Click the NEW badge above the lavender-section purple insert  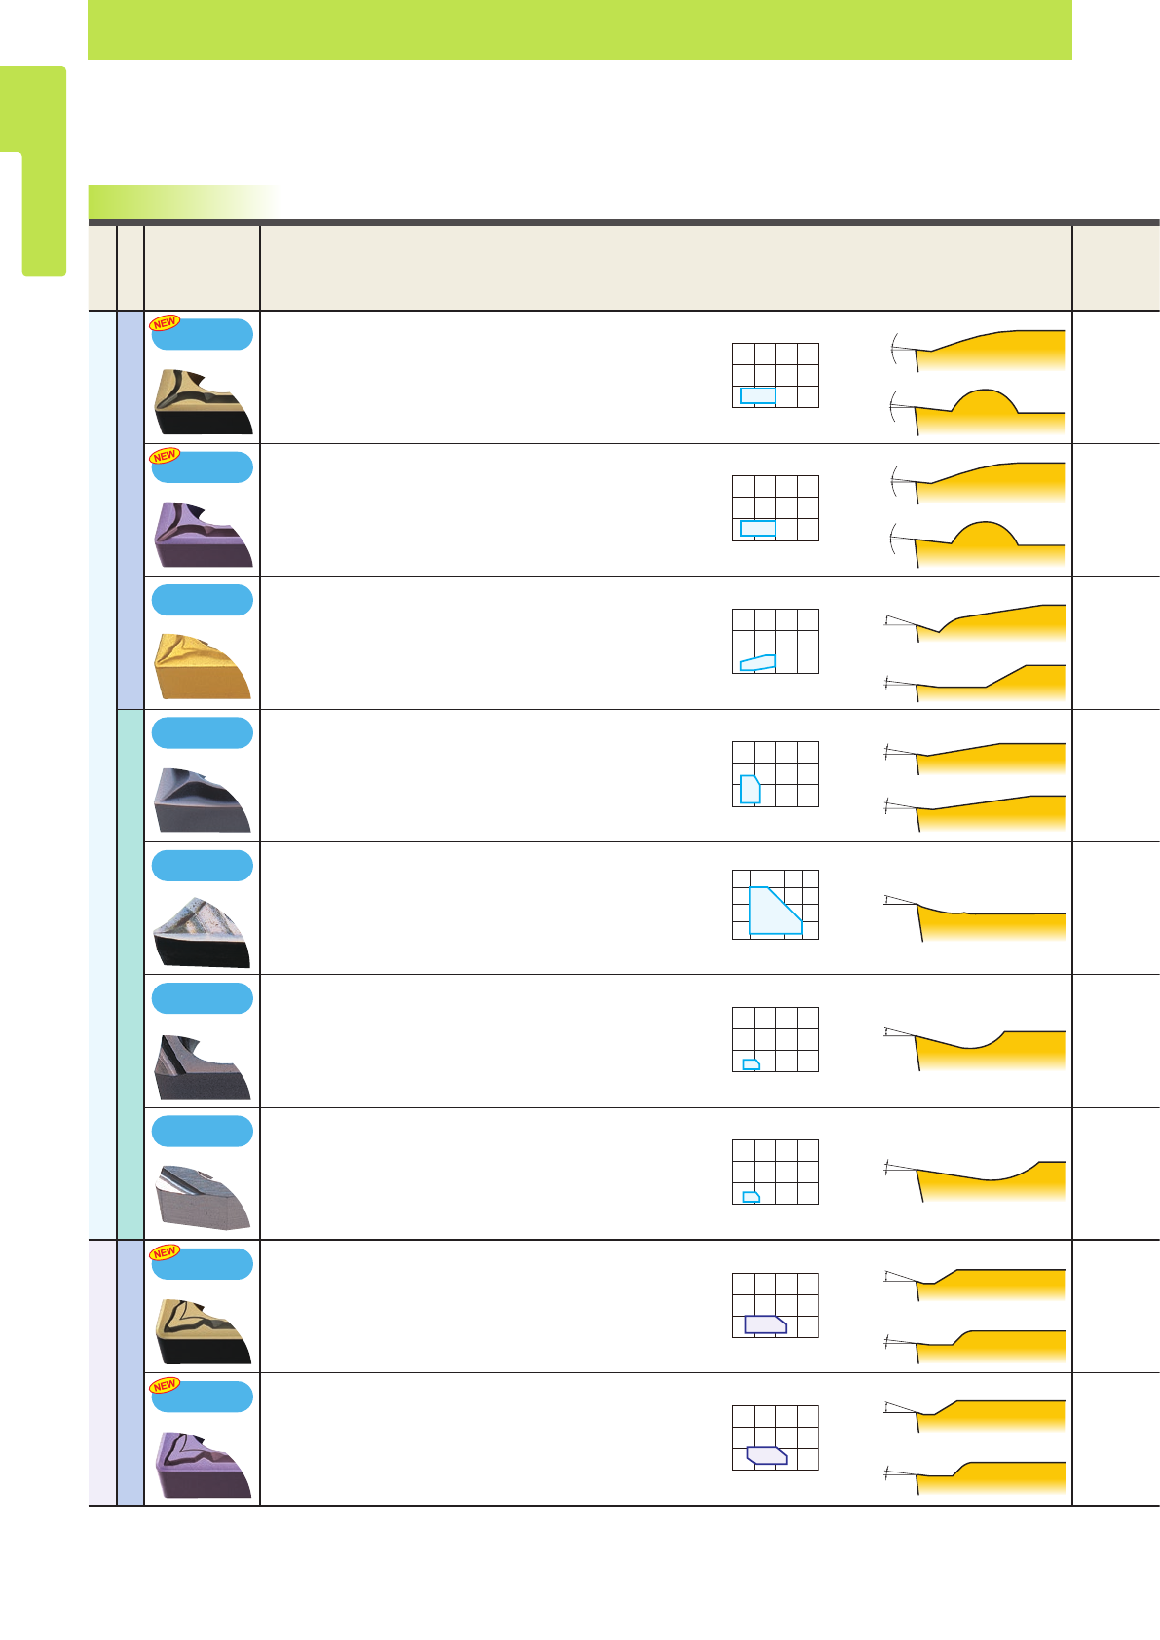tap(165, 1385)
